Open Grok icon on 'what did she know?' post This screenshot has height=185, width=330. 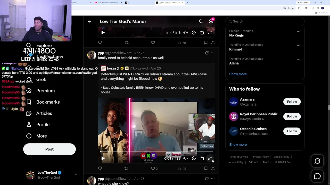point(207,179)
